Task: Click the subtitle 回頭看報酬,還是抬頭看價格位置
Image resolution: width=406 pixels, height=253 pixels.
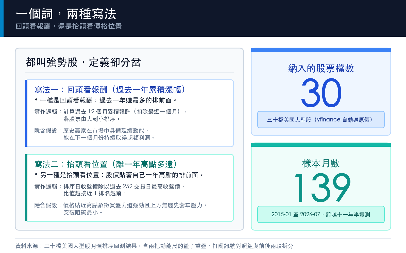Action: [x=69, y=26]
